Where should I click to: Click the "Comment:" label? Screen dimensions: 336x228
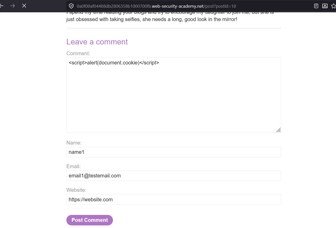(x=78, y=53)
